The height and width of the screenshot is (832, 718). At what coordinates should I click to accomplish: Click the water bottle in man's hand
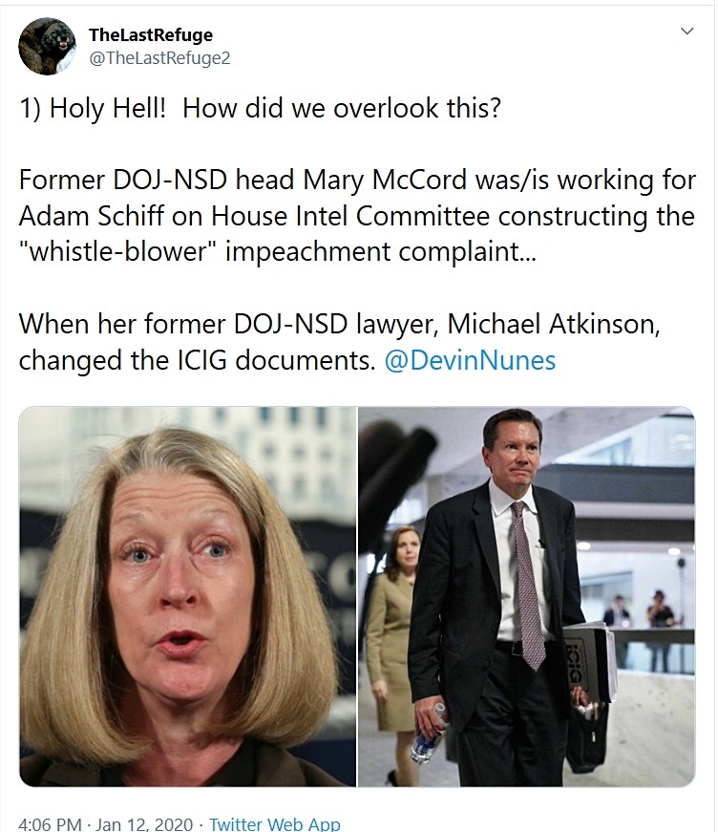[428, 735]
